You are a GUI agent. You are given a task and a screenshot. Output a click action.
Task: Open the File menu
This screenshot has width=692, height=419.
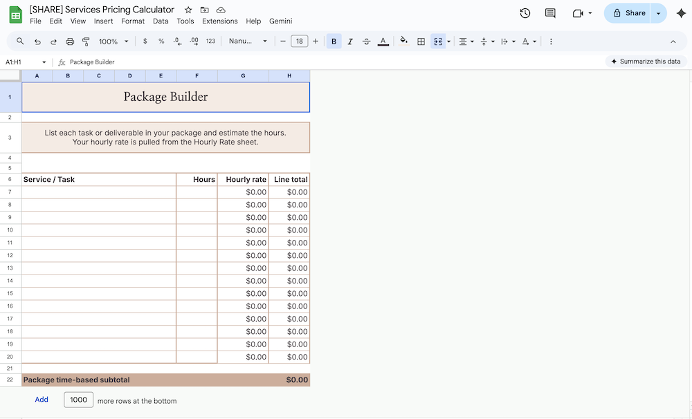35,21
